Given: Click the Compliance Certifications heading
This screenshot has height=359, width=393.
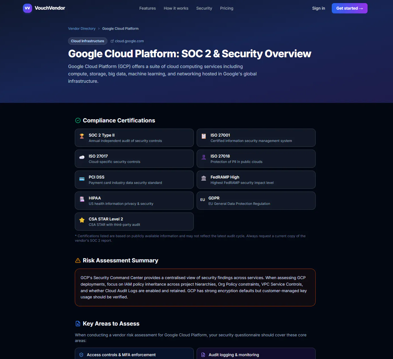Looking at the screenshot, I should coord(119,120).
